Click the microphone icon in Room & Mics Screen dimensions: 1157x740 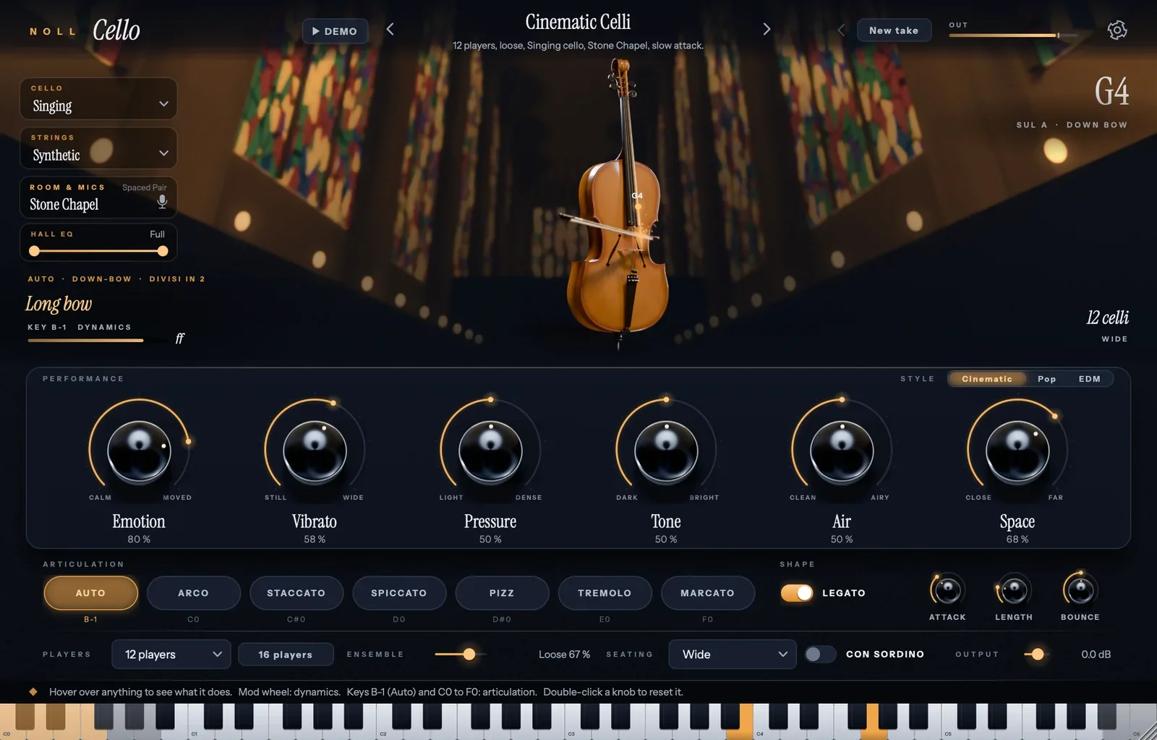coord(162,202)
